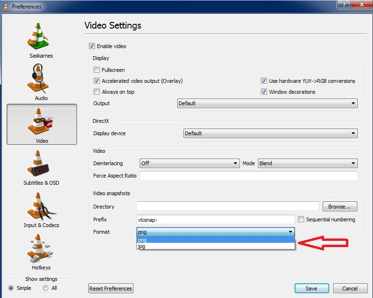Viewport: 373px width, 298px height.
Task: Toggle the Enable video checkbox
Action: (92, 46)
